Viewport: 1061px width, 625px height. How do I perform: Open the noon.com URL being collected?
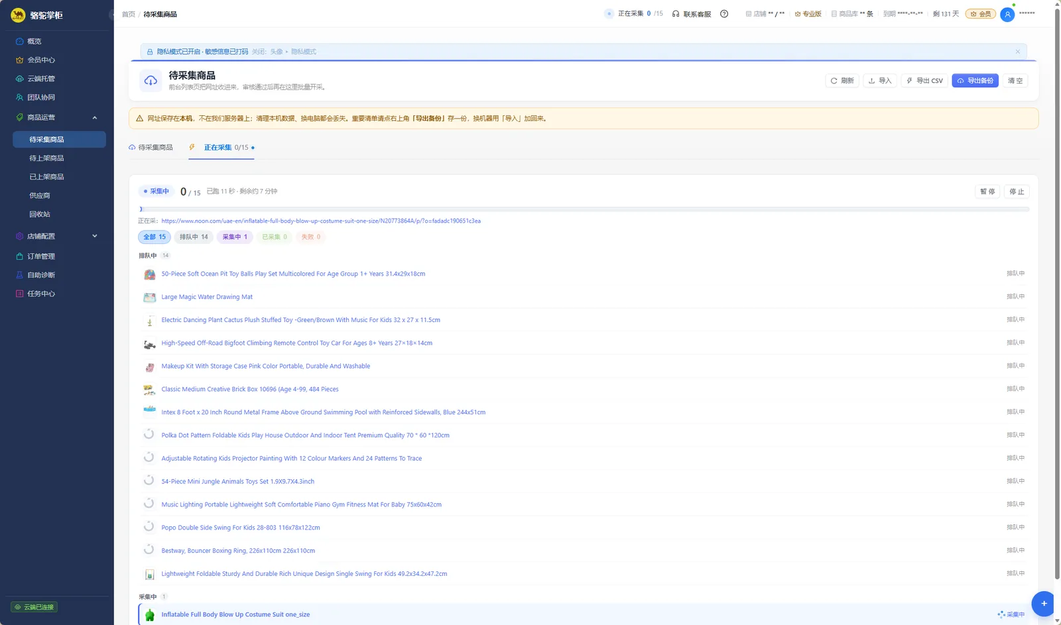(x=321, y=221)
